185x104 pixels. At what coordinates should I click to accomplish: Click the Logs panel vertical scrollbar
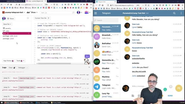(x=92, y=98)
